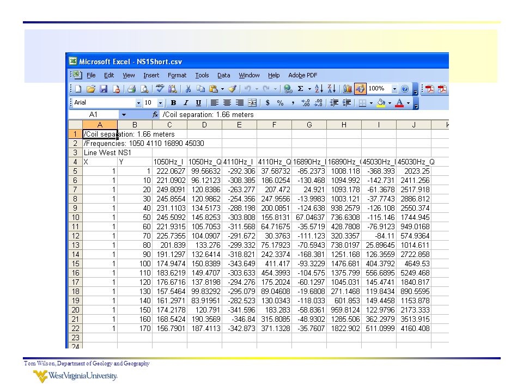Viewport: 523px width, 392px height.
Task: Apply the red Font Color A
Action: (x=399, y=103)
